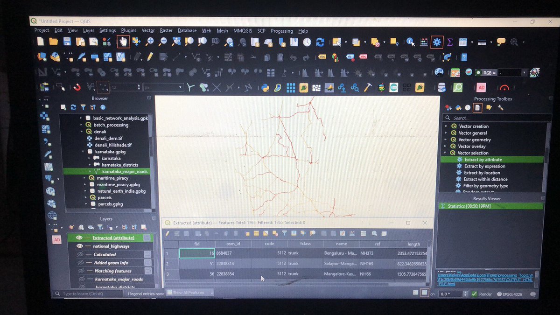Collapse the denali folder in Browser
The image size is (560, 315).
pos(81,132)
